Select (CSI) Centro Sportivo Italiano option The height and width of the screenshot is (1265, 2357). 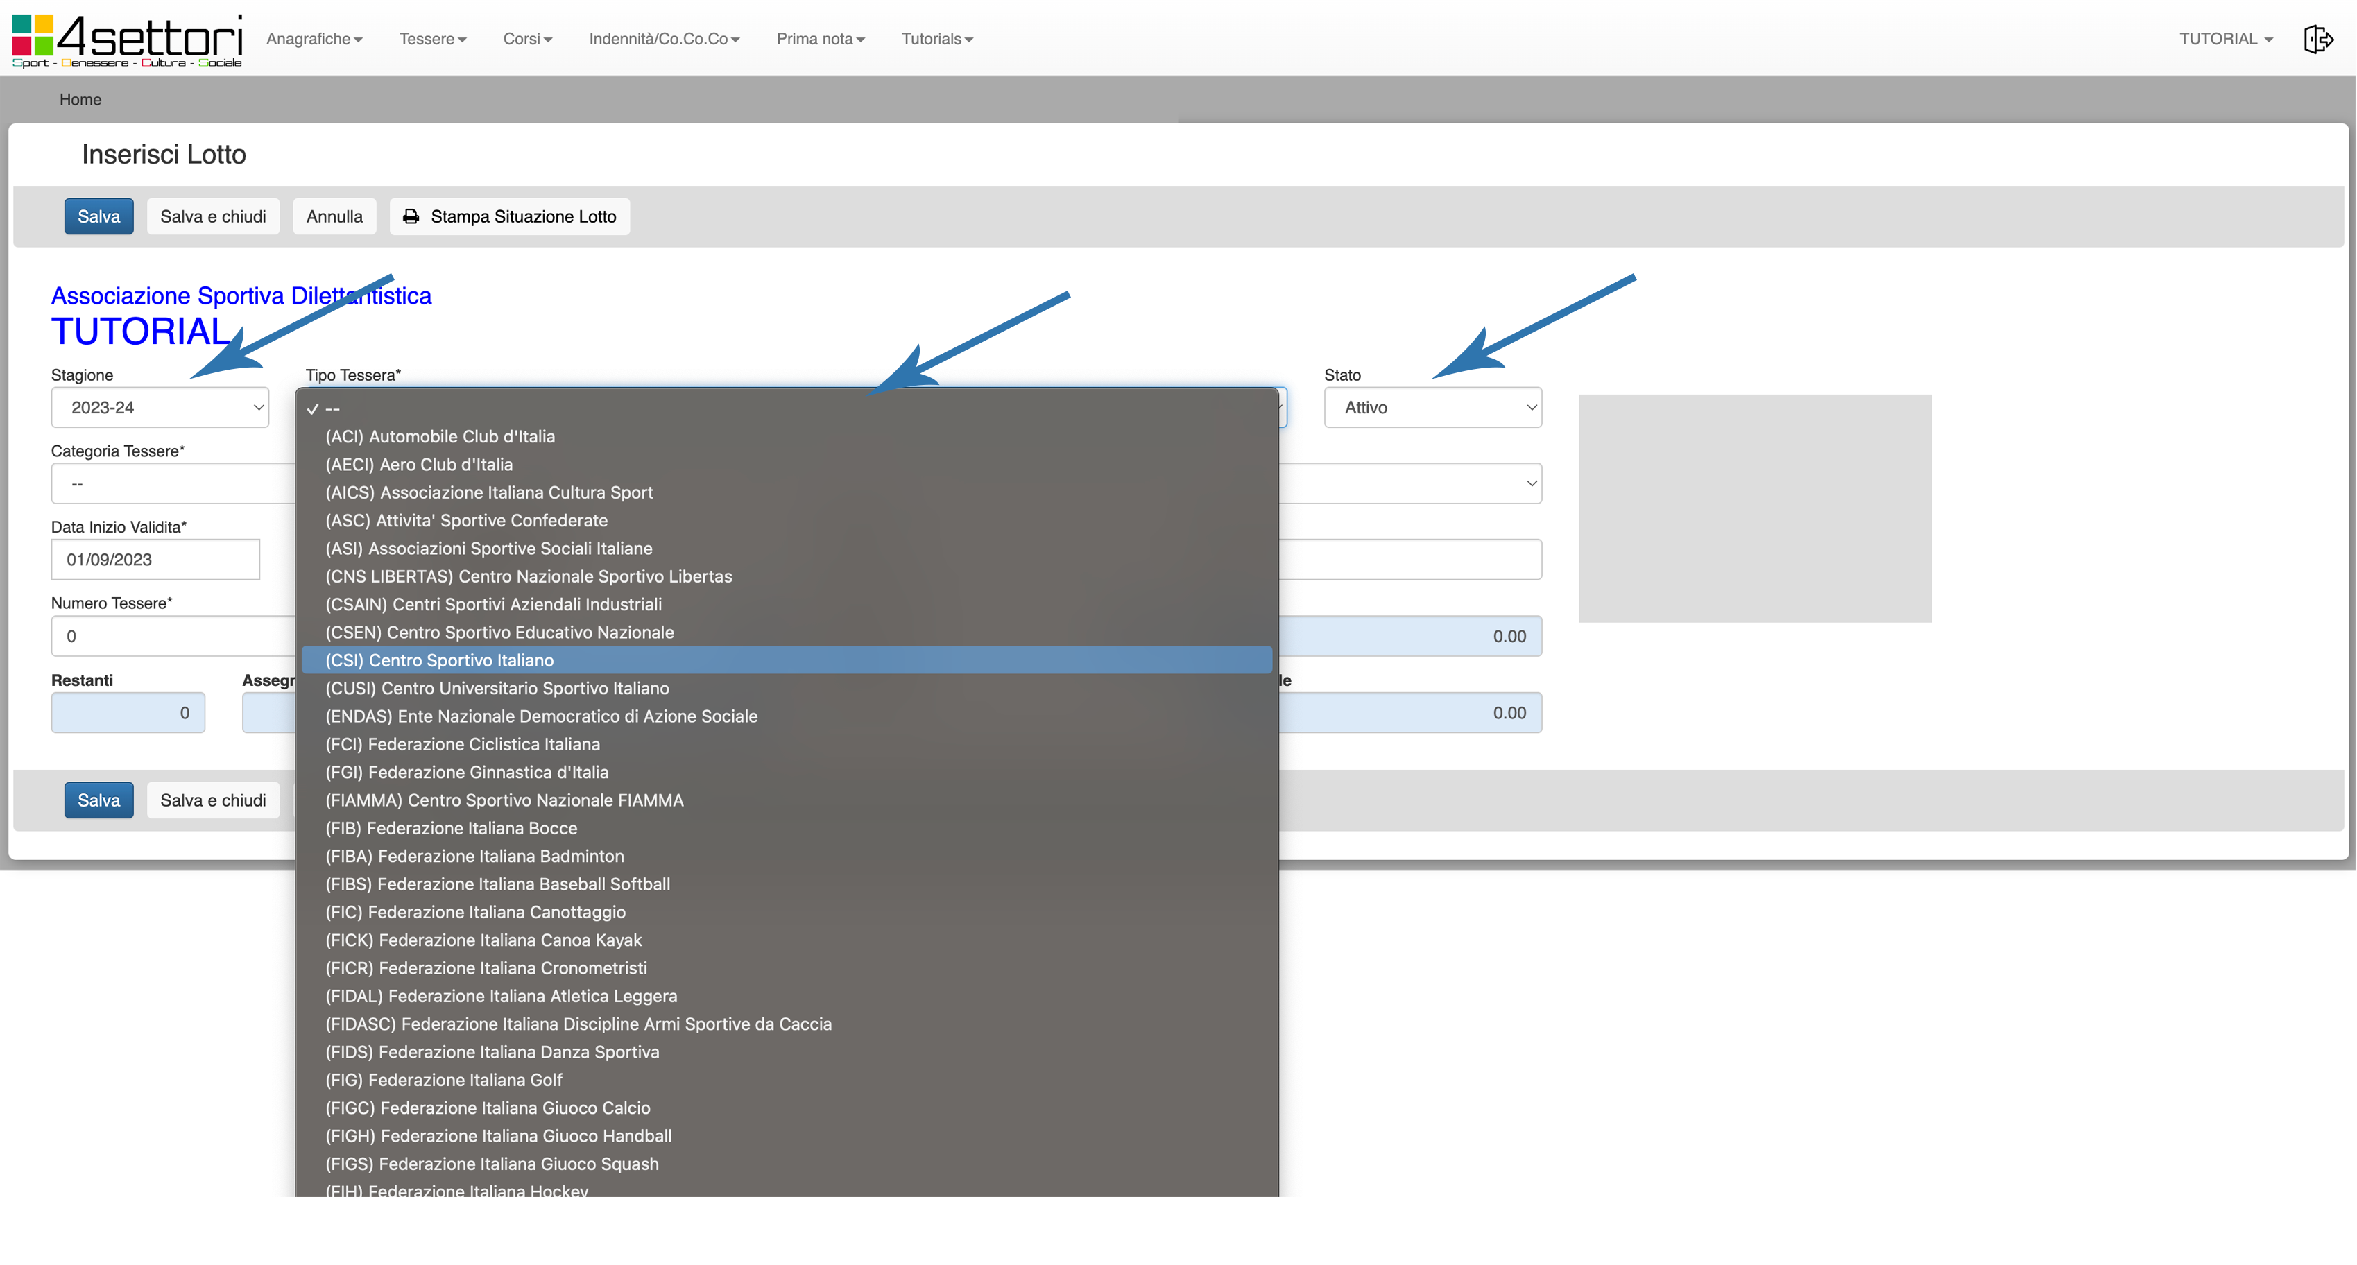pos(439,660)
